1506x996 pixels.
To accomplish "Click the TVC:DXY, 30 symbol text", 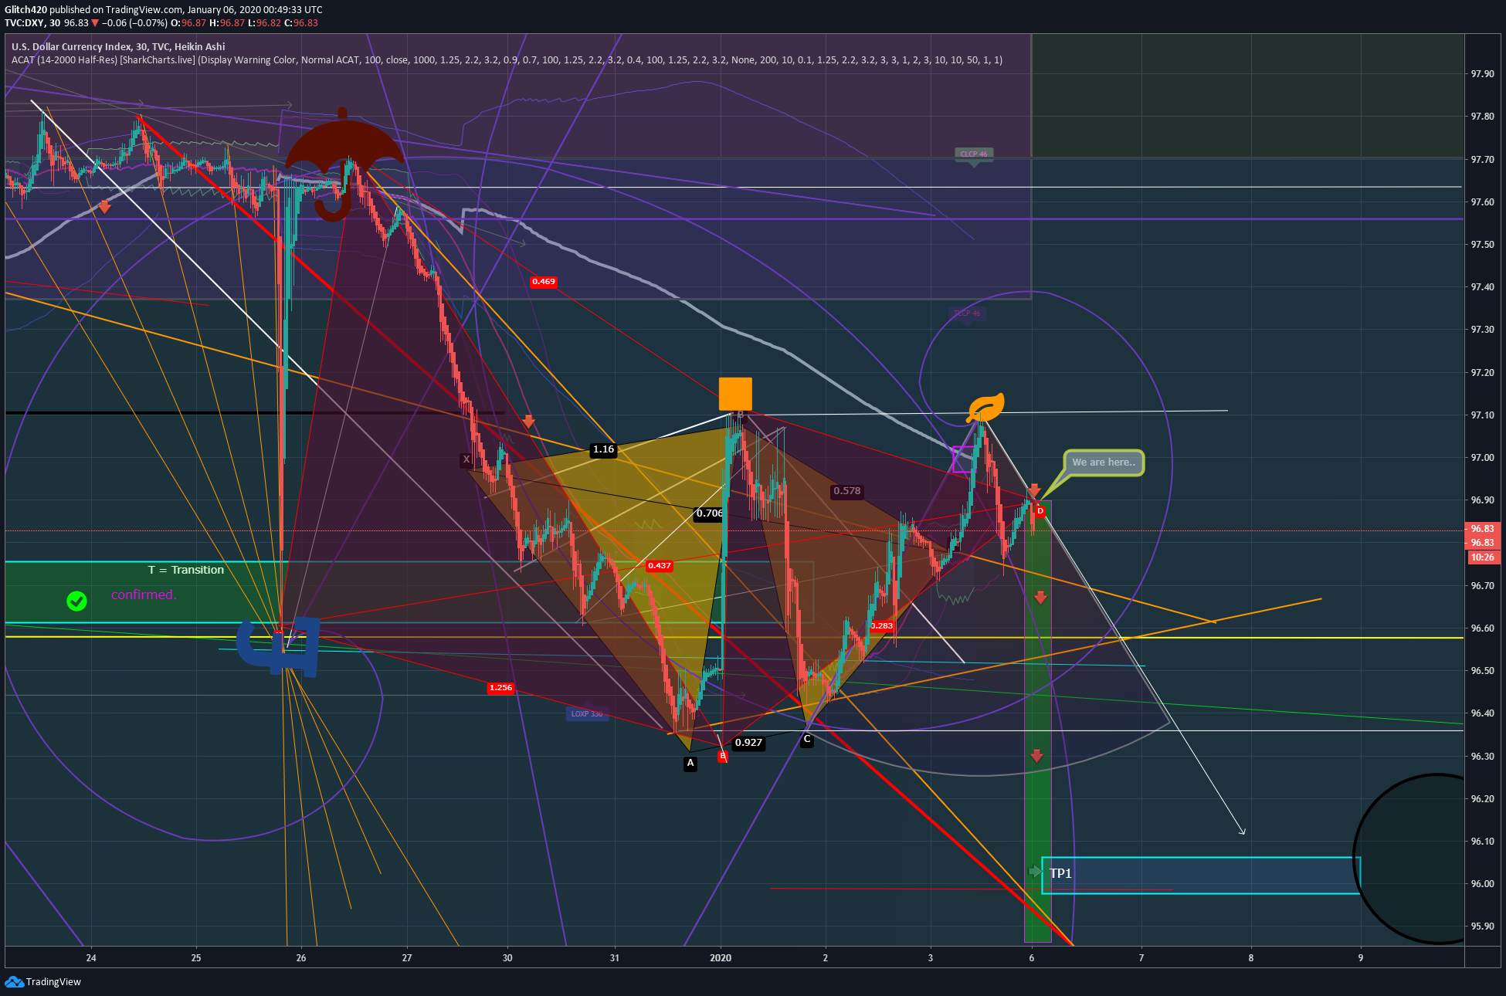I will pos(32,22).
